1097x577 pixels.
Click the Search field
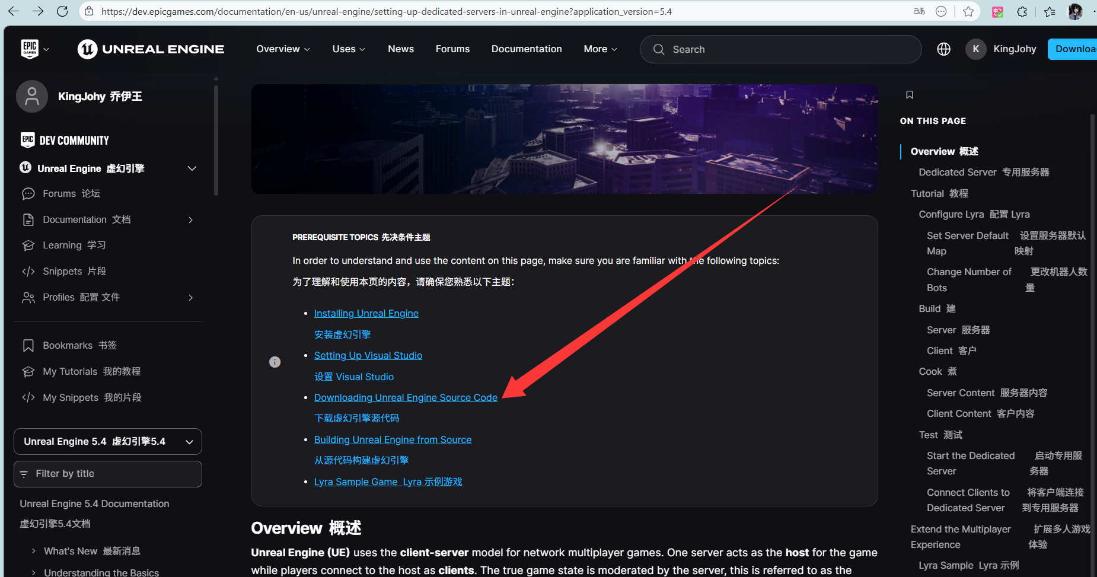point(780,49)
